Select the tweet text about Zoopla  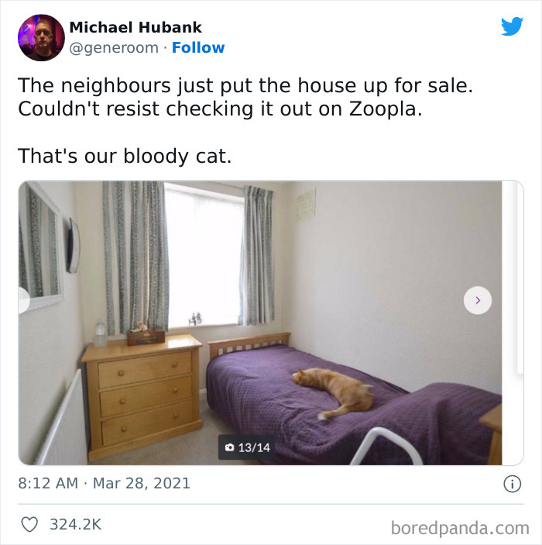245,97
